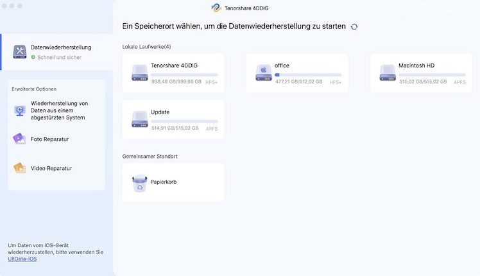Click the Tenorshare 4DDiG storage usage bar

184,74
